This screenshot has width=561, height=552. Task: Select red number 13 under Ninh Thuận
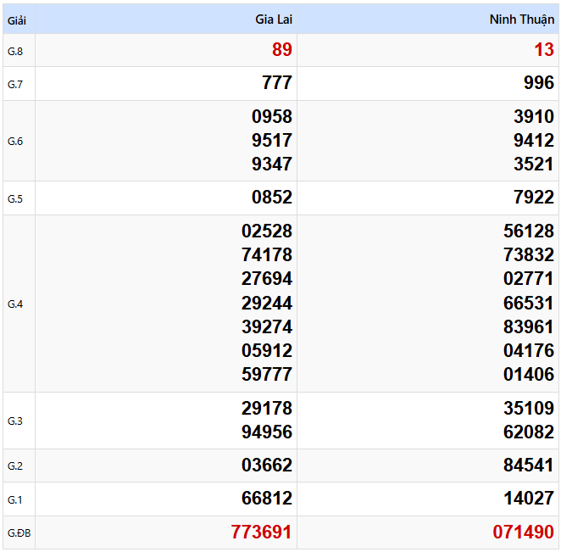543,50
